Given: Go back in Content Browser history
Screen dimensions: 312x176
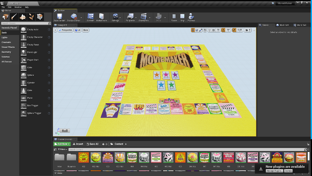Looking at the screenshot, I should pos(103,144).
